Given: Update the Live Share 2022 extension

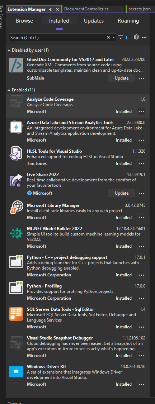Looking at the screenshot, I should tap(122, 193).
